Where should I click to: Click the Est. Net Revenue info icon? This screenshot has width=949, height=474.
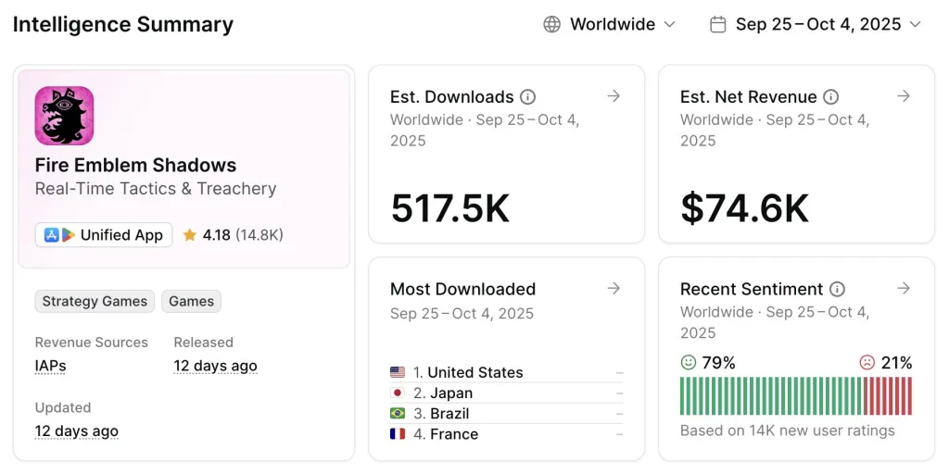pos(831,96)
